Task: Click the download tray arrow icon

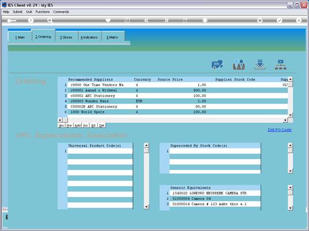Action: 260,65
